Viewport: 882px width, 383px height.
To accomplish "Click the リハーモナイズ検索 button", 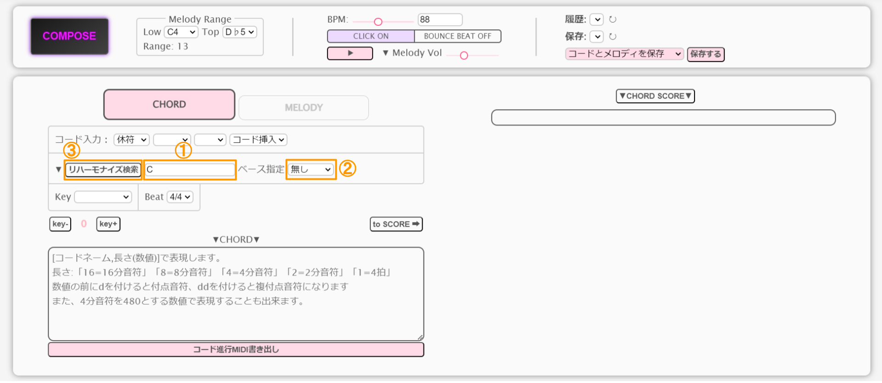I will [103, 170].
